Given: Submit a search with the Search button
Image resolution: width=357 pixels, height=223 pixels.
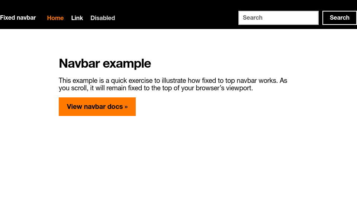Looking at the screenshot, I should point(339,17).
